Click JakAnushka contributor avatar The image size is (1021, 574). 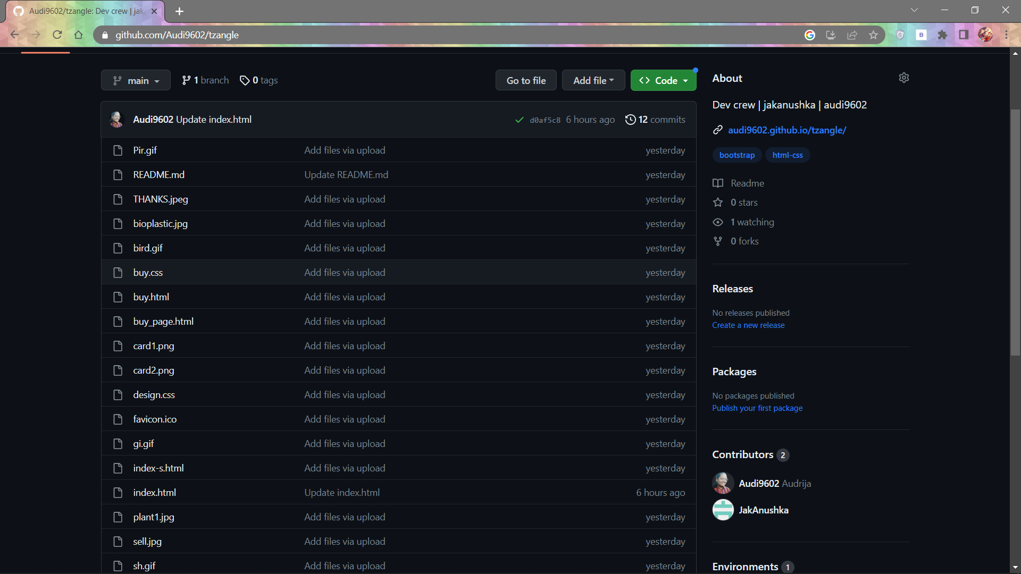coord(723,510)
